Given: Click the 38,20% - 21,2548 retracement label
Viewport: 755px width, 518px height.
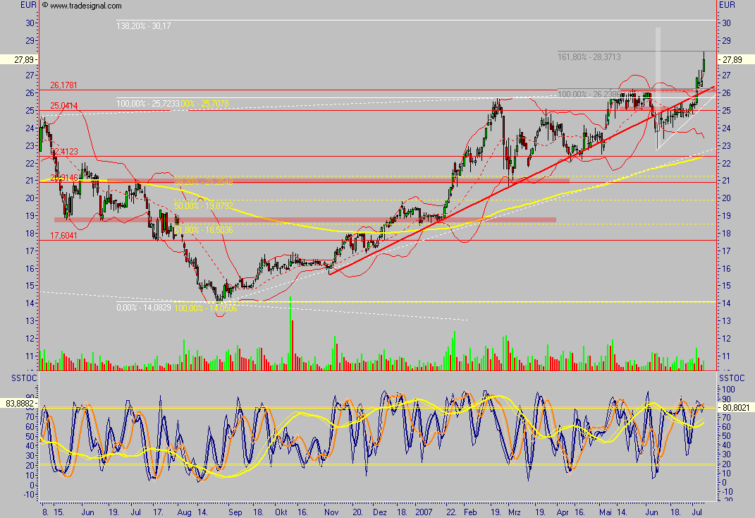Looking at the screenshot, I should pos(203,181).
